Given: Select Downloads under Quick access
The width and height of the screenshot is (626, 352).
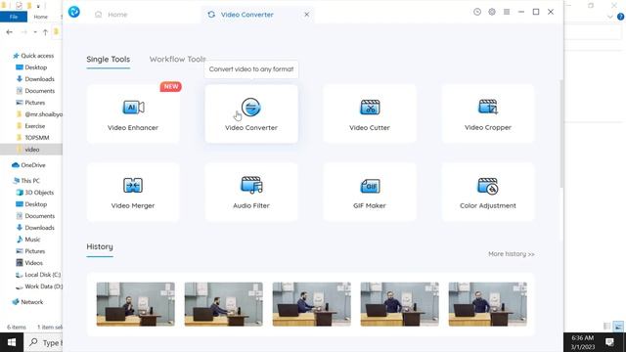Looking at the screenshot, I should [35, 79].
